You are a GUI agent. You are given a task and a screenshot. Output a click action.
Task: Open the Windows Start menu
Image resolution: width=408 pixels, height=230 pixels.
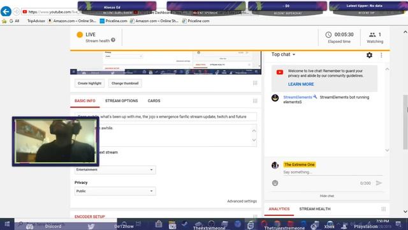pos(7,224)
